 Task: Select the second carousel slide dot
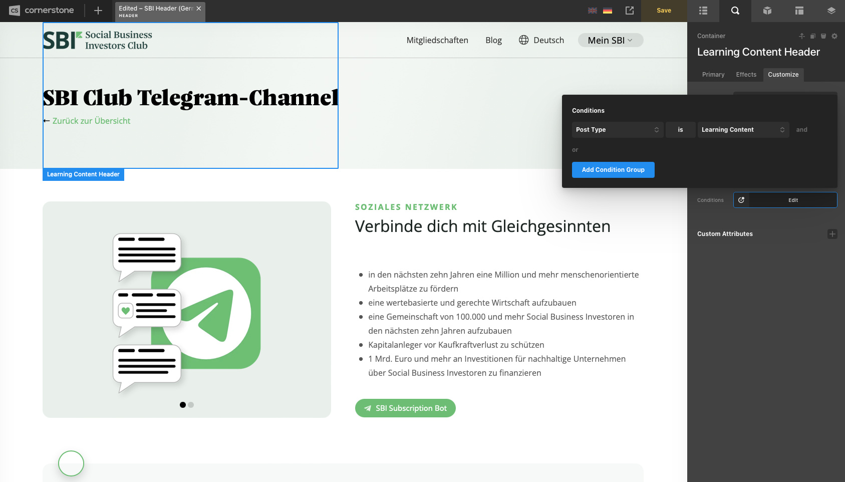point(191,405)
